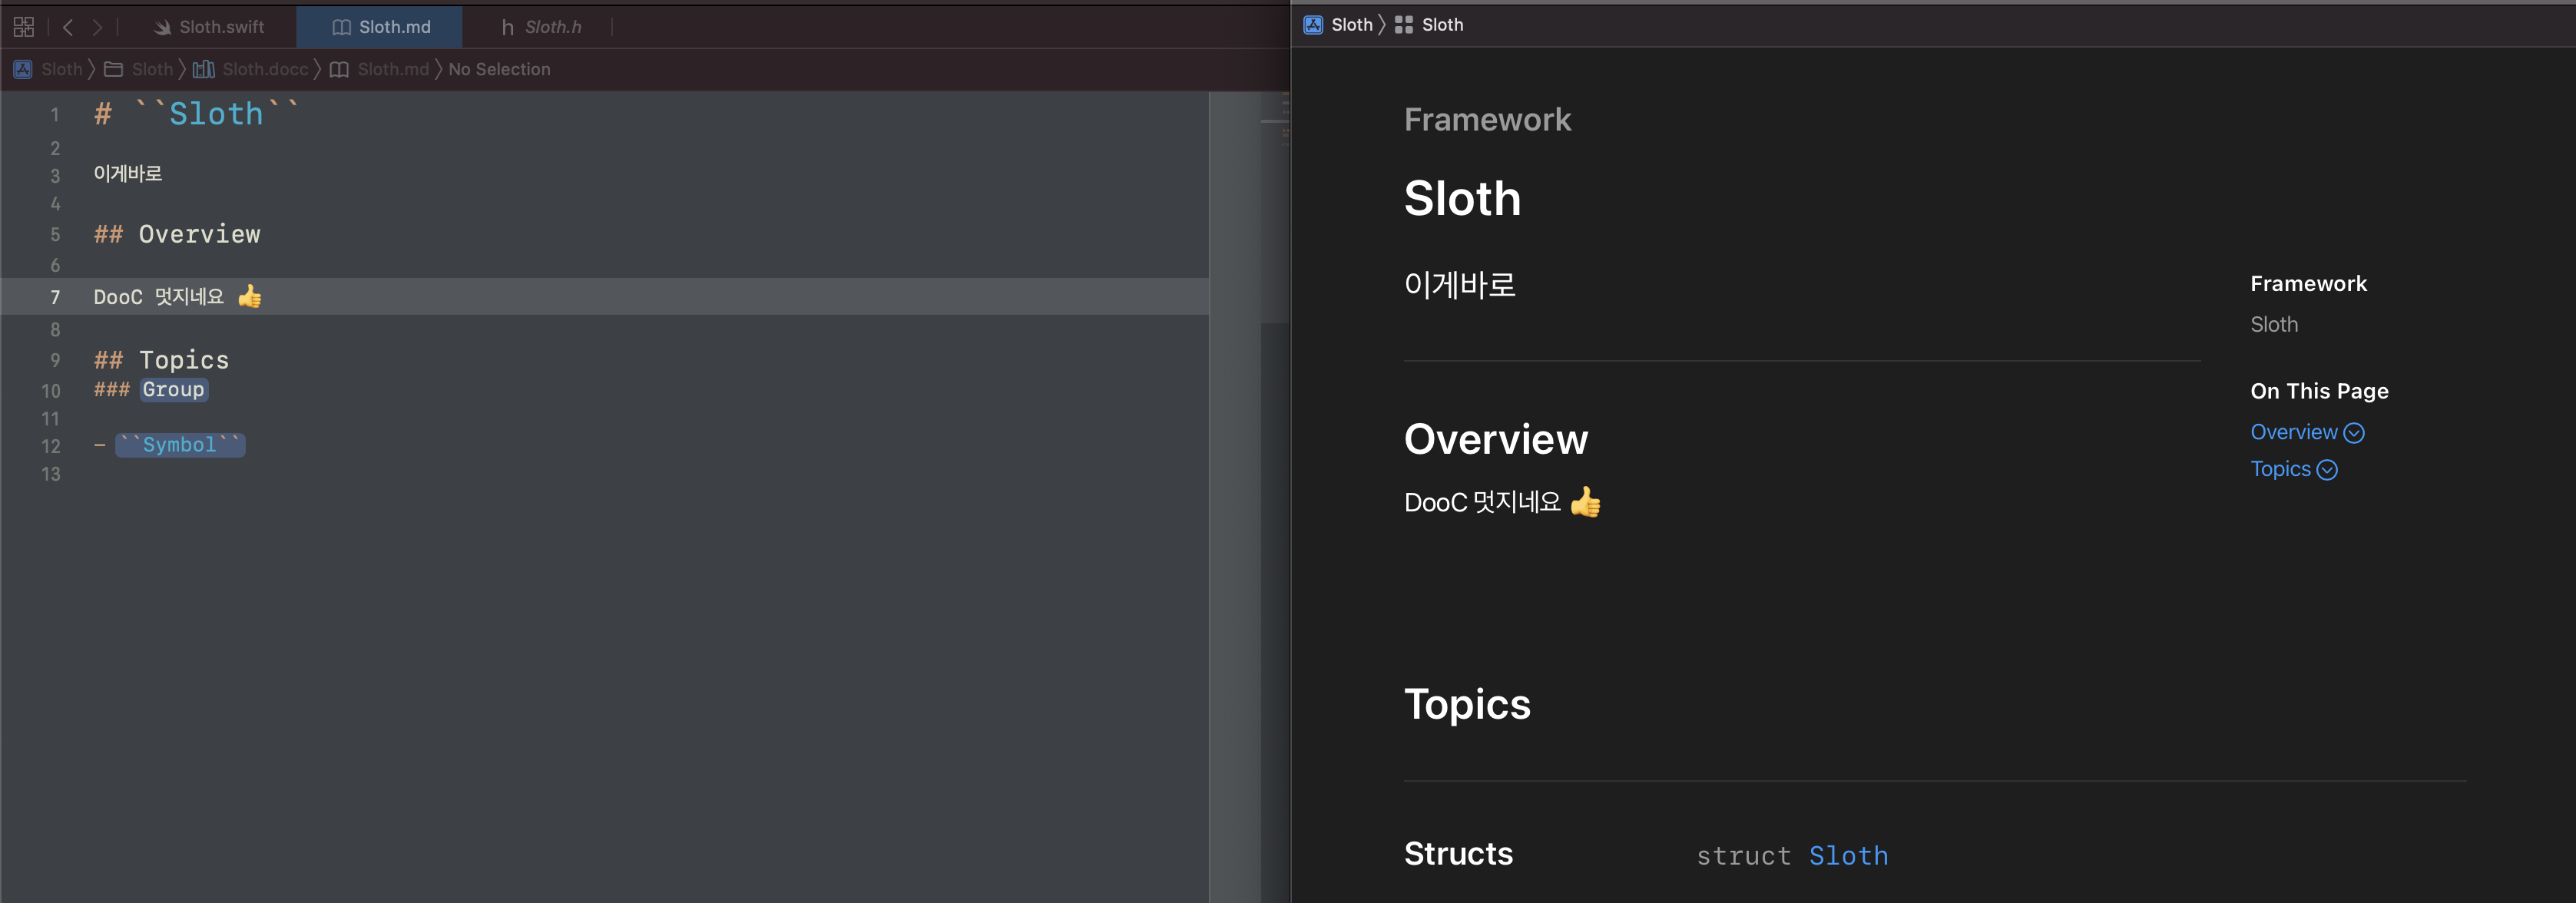Open the Sloth.h header tab

(541, 27)
